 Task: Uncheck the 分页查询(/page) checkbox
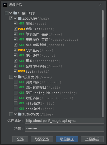[x=16, y=50]
